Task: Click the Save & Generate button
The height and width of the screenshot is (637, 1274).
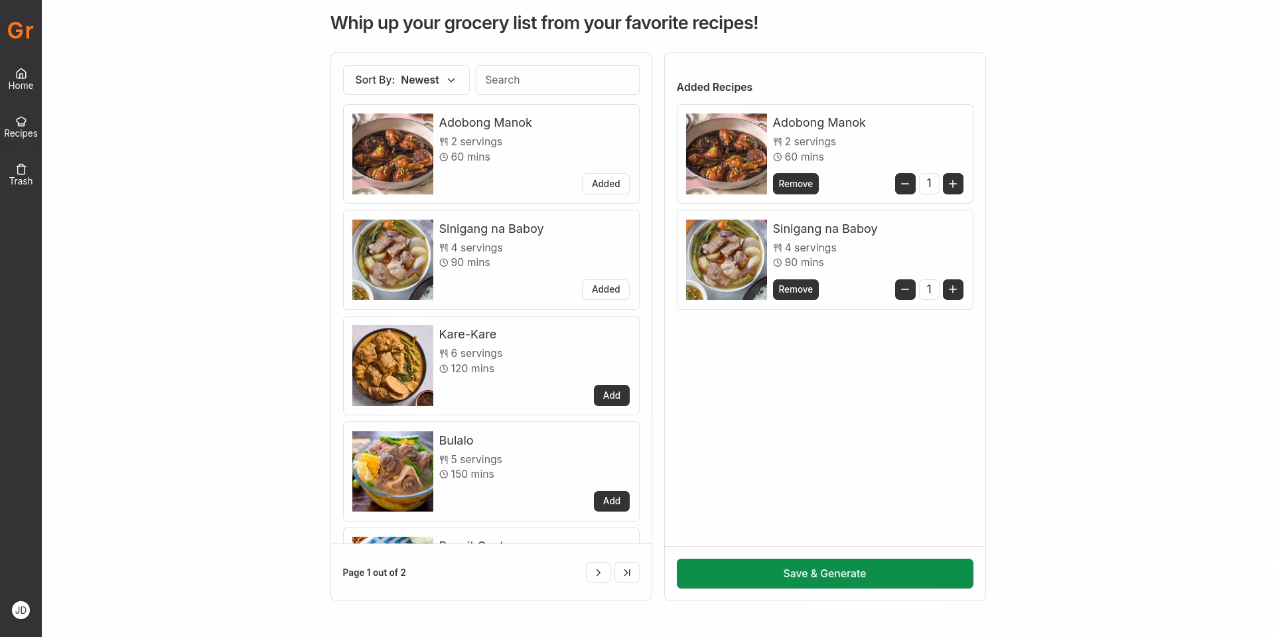Action: click(825, 573)
